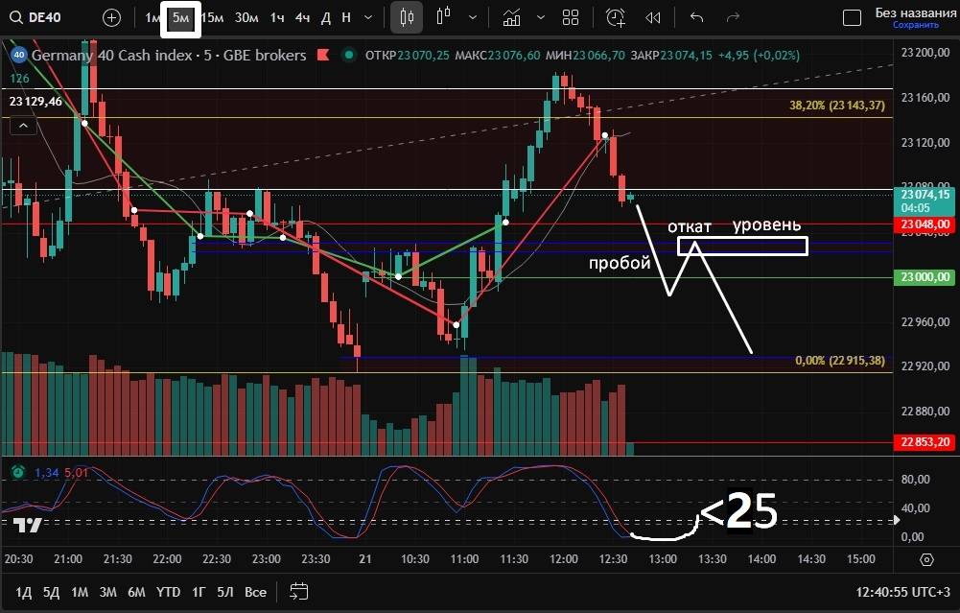Redo the last chart action
Viewport: 960px width, 613px height.
734,17
